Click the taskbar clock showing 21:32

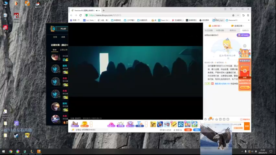pyautogui.click(x=263, y=151)
